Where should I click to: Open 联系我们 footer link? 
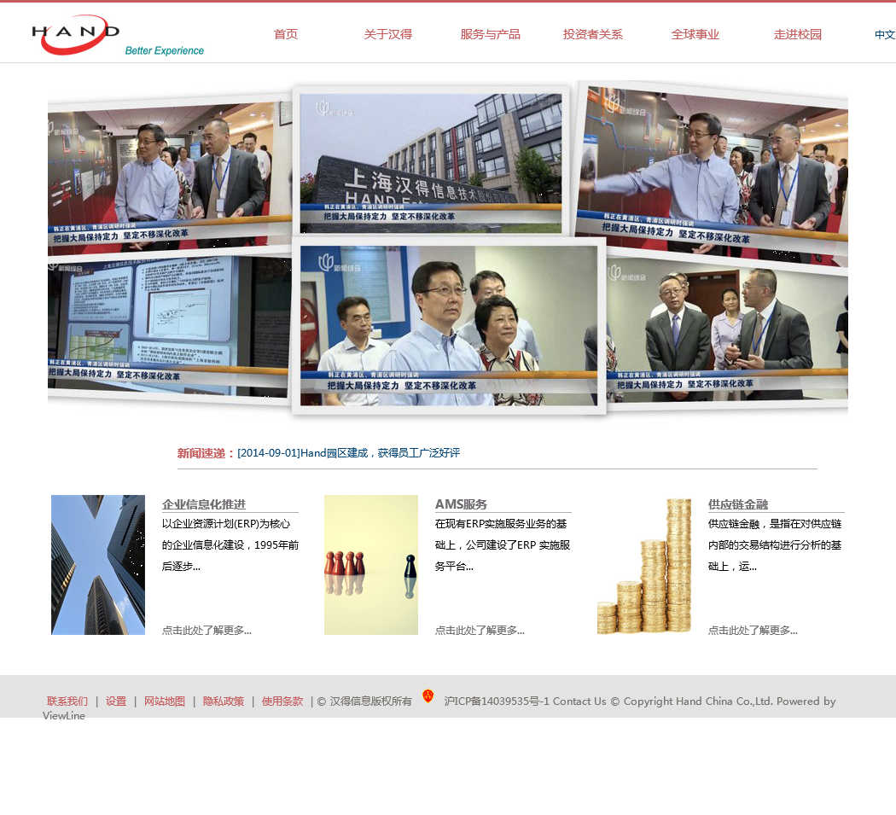[x=67, y=701]
